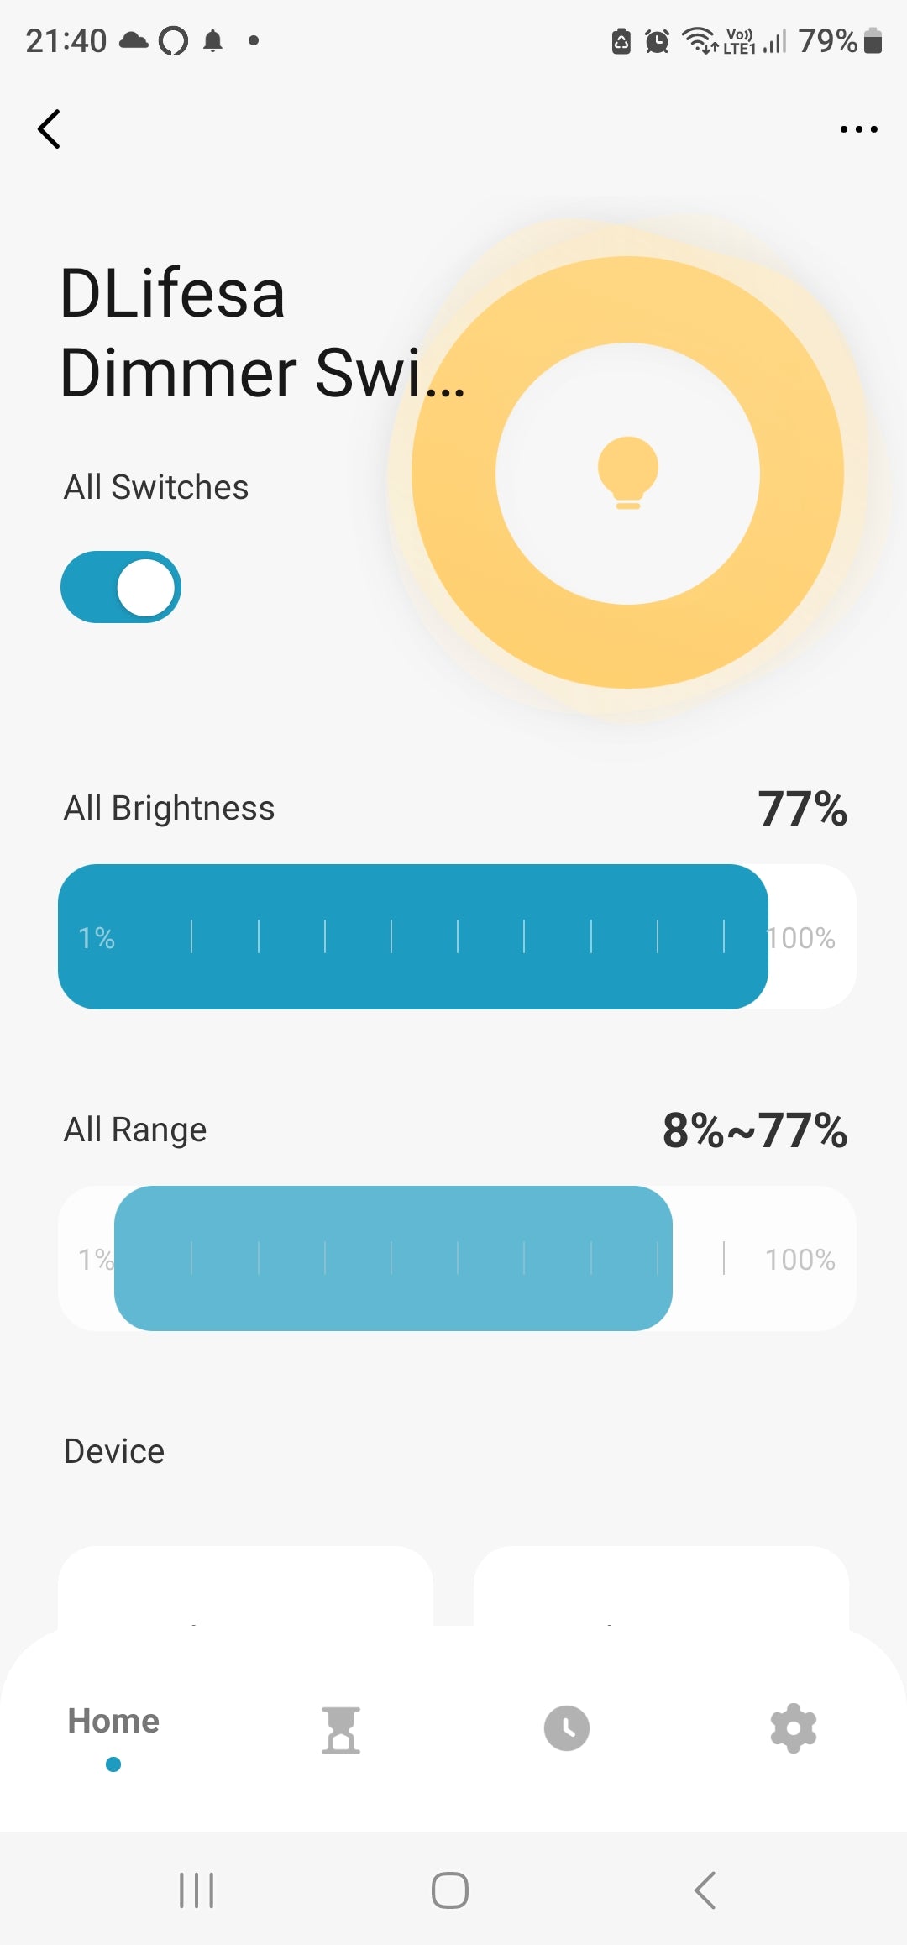The image size is (907, 1945).
Task: Open the first device card on left
Action: pyautogui.click(x=245, y=1586)
